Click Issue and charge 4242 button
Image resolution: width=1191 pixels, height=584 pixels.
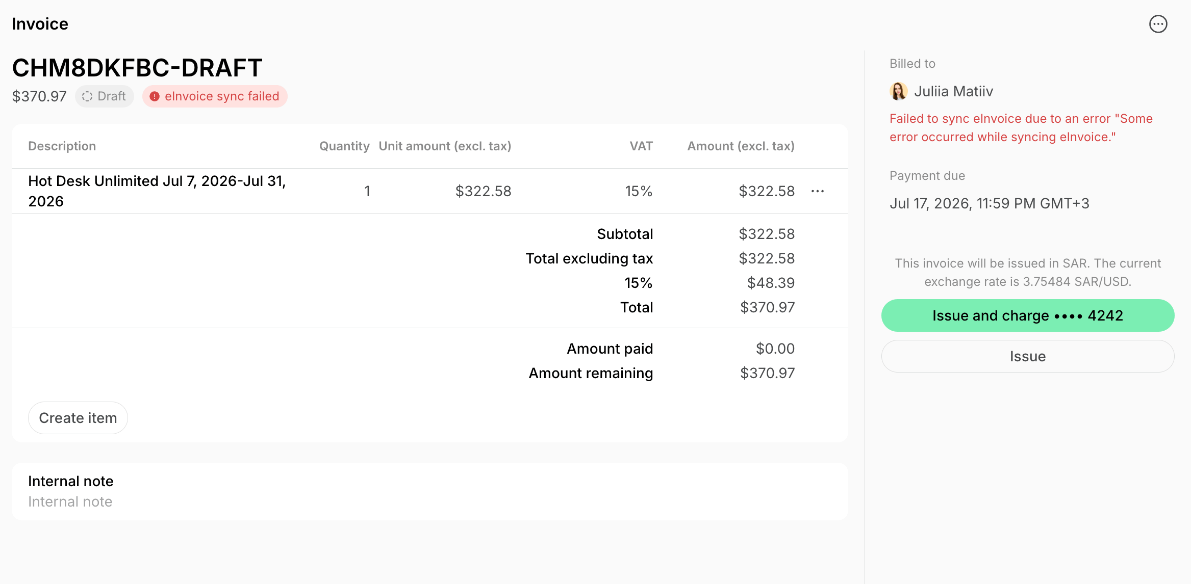coord(1028,315)
